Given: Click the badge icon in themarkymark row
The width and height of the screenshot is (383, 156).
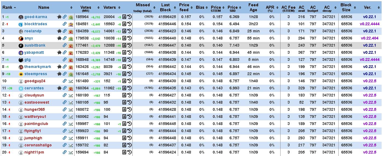Looking at the screenshot, I should coord(70,67).
